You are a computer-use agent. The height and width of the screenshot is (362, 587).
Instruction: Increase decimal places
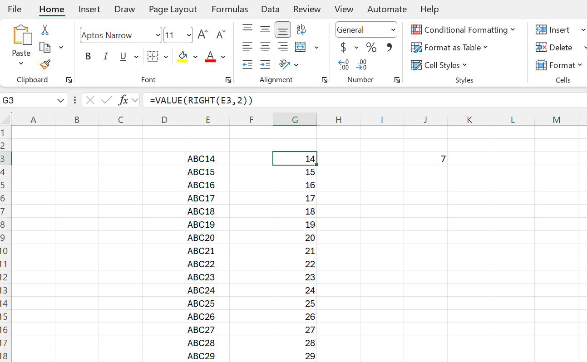pos(344,65)
